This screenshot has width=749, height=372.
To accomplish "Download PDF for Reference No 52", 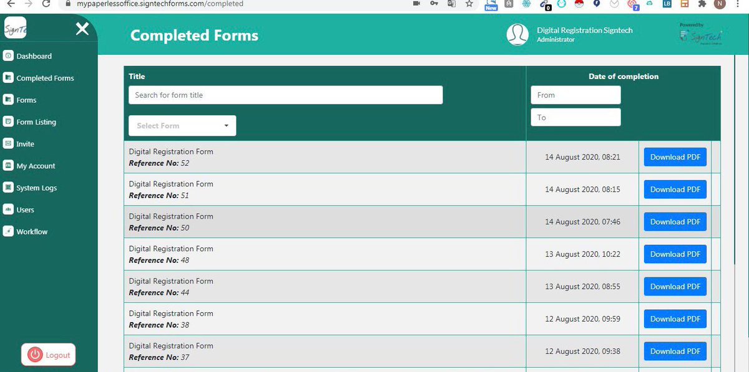I will (x=675, y=157).
